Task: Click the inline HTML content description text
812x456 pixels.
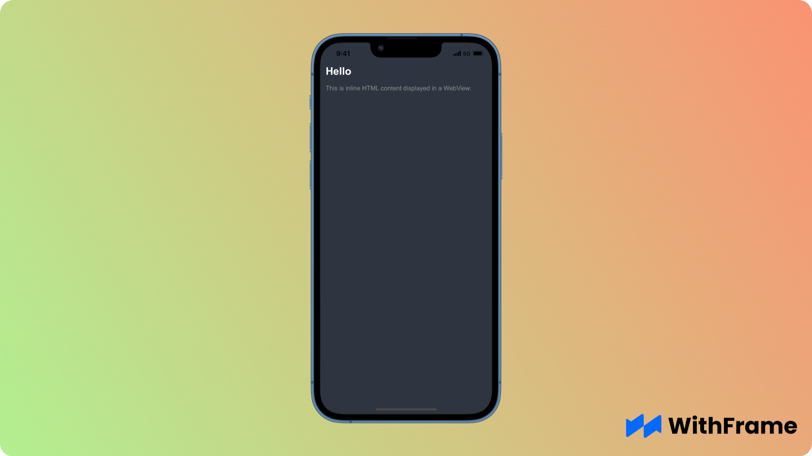Action: tap(398, 88)
